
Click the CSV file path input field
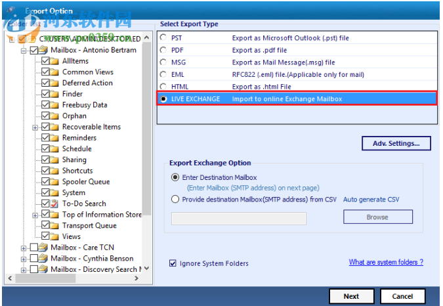tap(239, 219)
